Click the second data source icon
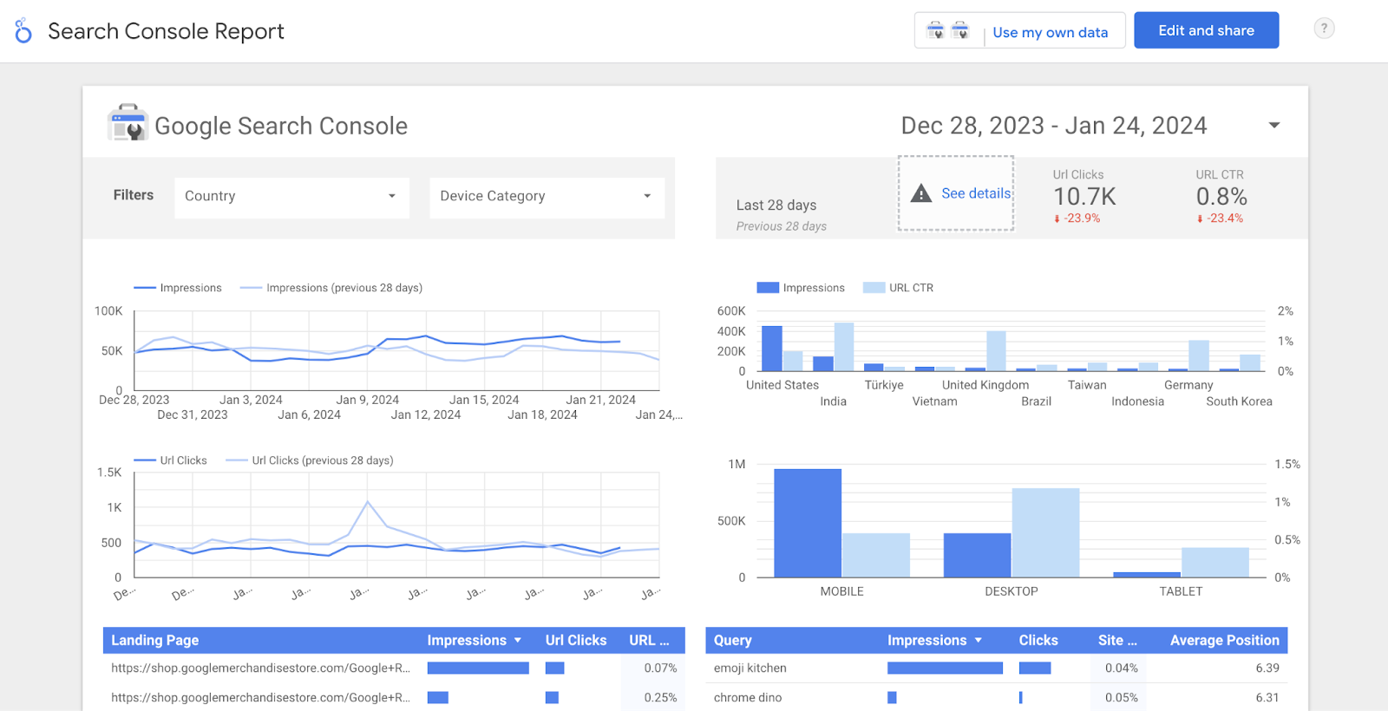Image resolution: width=1388 pixels, height=711 pixels. point(959,31)
